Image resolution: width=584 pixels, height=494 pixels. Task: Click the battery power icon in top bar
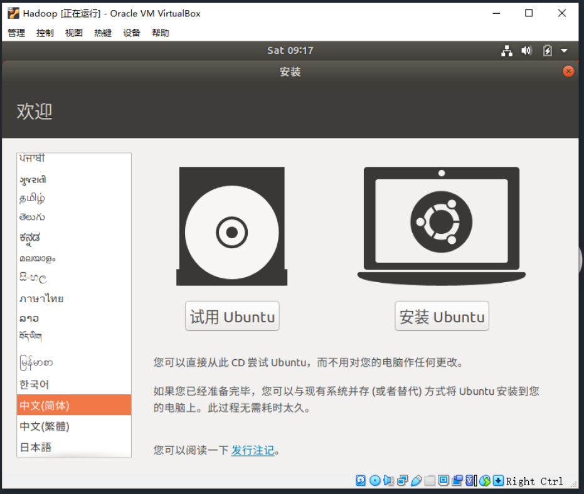point(547,51)
